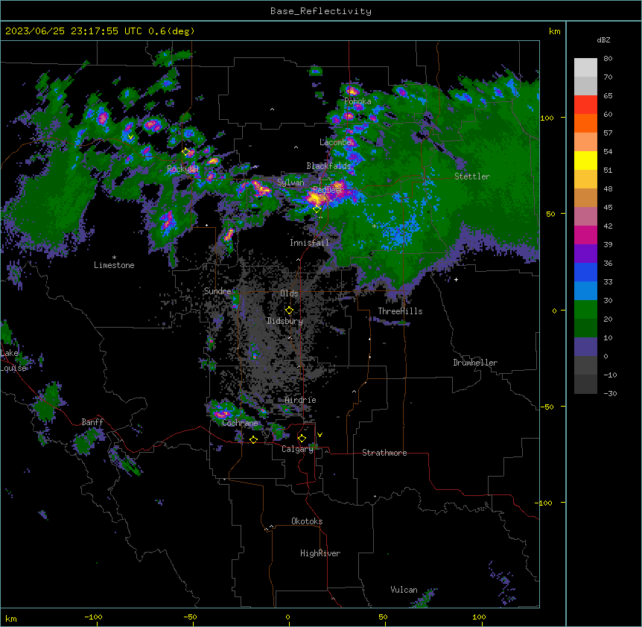Viewport: 642px width, 627px height.
Task: Select the Limestone label
Action: coord(114,265)
